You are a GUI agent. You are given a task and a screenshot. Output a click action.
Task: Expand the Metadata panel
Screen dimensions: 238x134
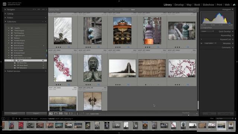[x=233, y=43]
